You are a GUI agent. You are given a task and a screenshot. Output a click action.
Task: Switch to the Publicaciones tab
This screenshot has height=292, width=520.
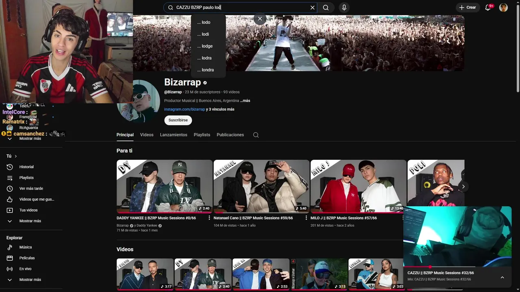(230, 135)
